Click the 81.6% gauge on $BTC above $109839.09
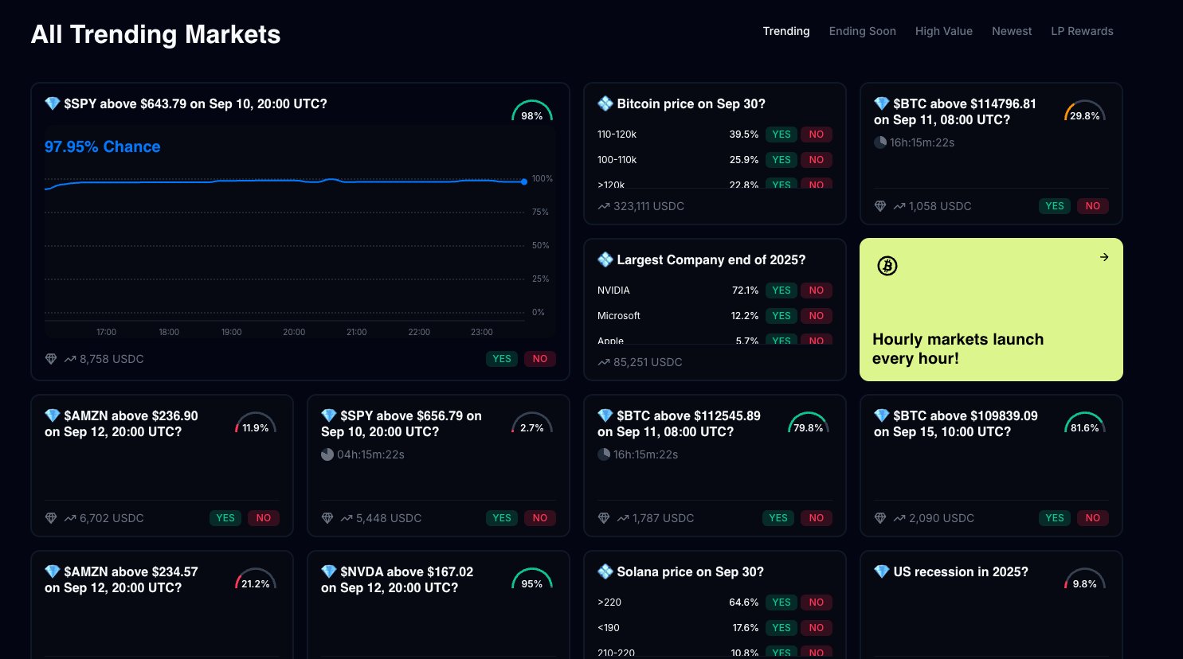This screenshot has height=659, width=1183. click(1084, 424)
